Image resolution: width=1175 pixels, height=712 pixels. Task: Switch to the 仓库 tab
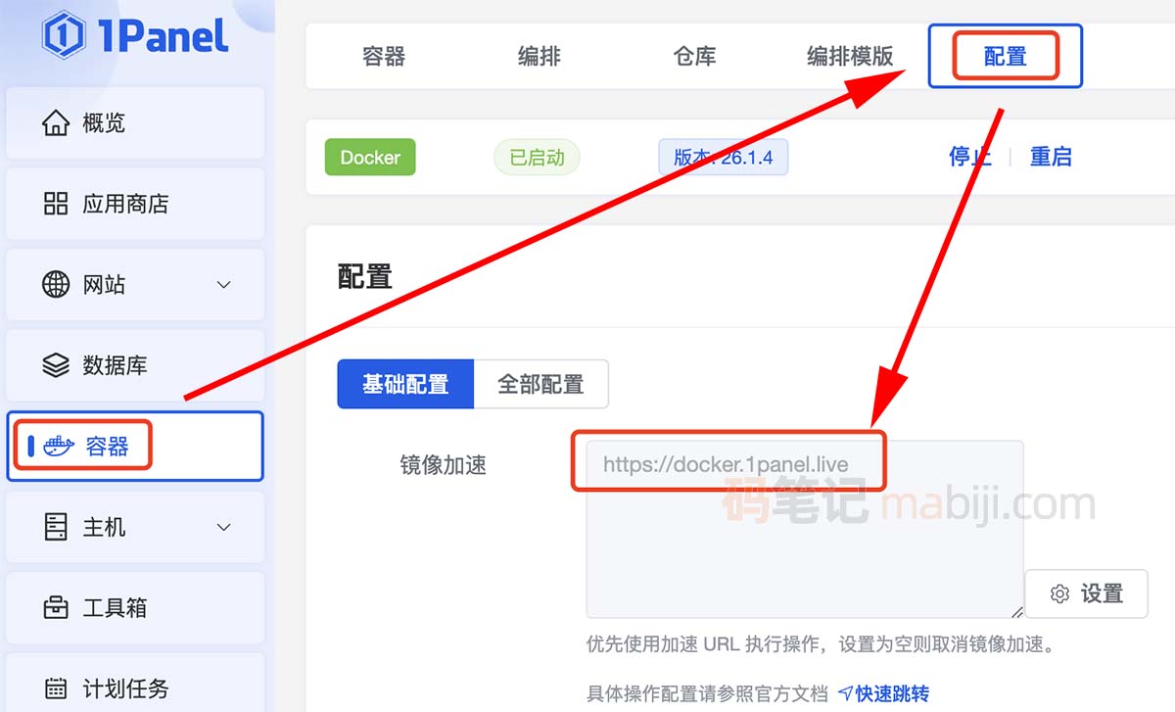click(694, 56)
